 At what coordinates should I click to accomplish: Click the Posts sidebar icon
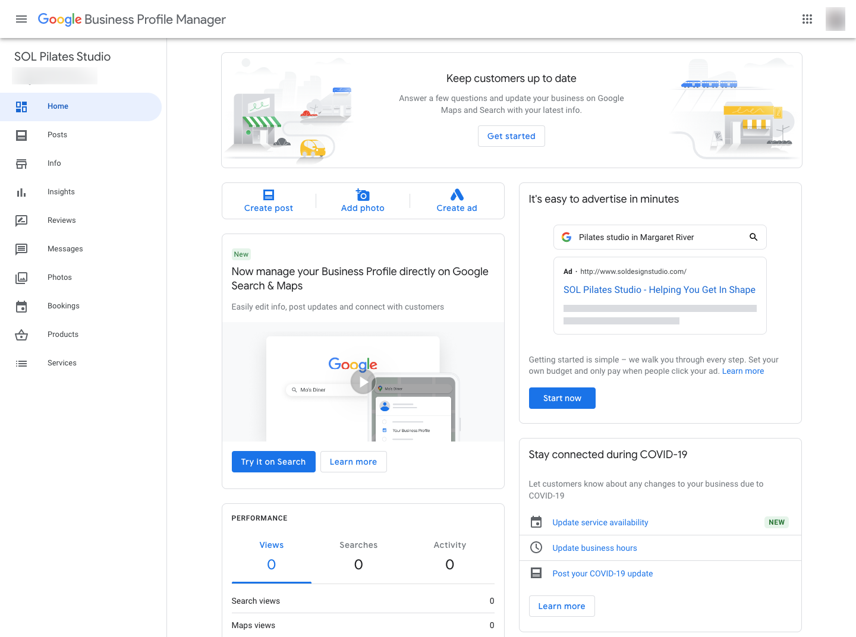click(x=21, y=135)
